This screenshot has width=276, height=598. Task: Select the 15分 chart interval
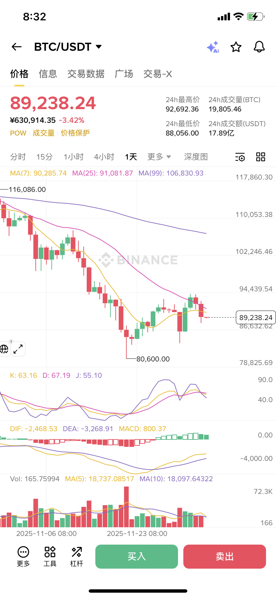click(45, 157)
